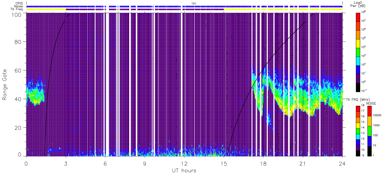Click the cyan segment of TX FRQ colorbar

pos(358,137)
